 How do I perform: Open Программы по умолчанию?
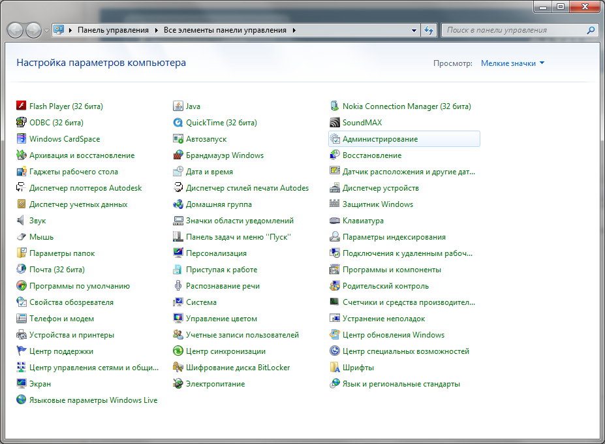[x=80, y=286]
